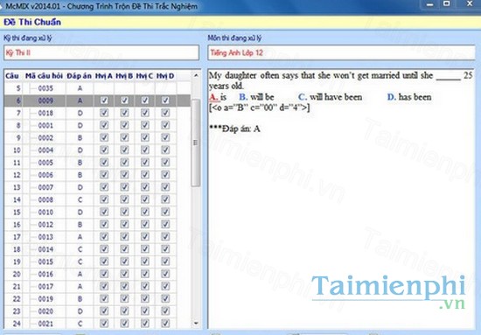
Task: Toggle Hvị A checkbox for question 7
Action: (x=104, y=113)
